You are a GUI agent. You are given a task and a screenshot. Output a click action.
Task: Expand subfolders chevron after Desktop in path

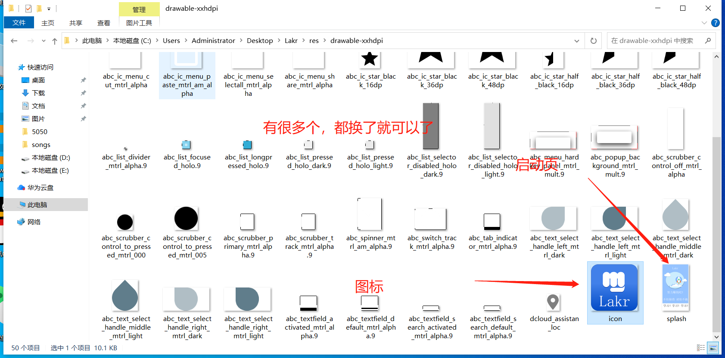click(x=279, y=41)
